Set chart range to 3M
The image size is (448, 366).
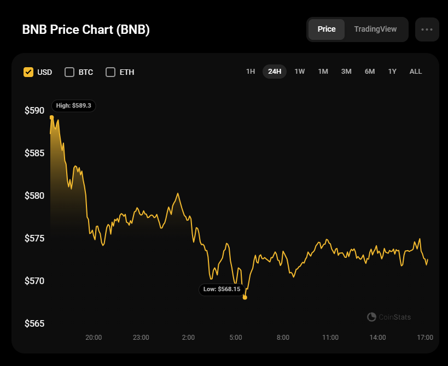(346, 72)
